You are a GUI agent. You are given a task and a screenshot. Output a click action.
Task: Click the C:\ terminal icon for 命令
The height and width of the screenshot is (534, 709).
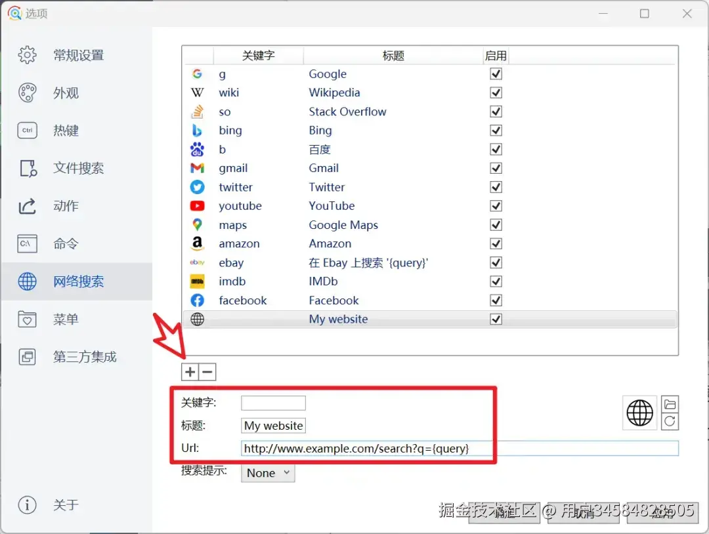pyautogui.click(x=27, y=244)
